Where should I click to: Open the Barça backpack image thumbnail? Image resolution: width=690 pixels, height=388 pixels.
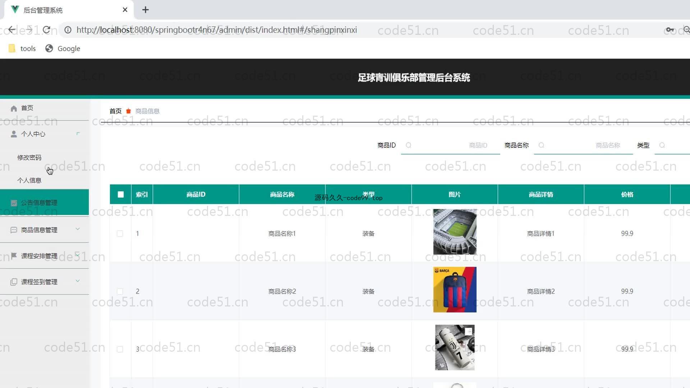click(455, 290)
